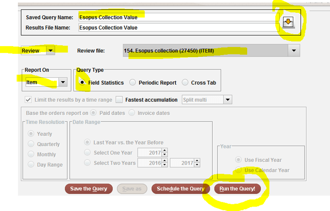
Task: Select Periodic Report query type
Action: coord(132,82)
